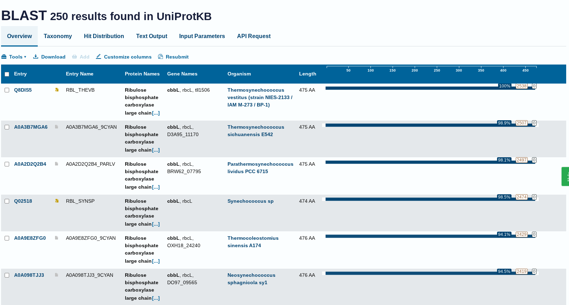The height and width of the screenshot is (305, 569).
Task: Open the Tools toolbox icon
Action: click(4, 57)
